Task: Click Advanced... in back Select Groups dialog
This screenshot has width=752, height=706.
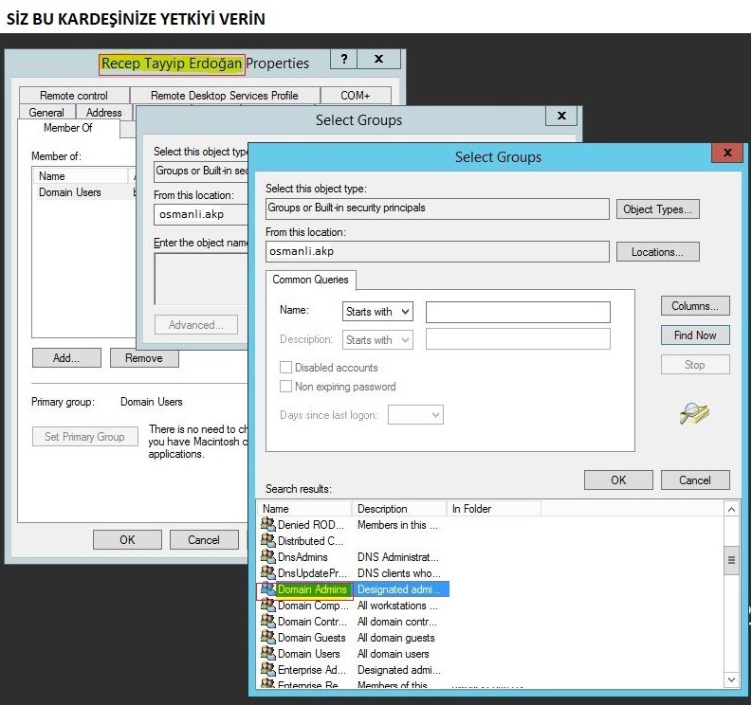Action: pos(195,325)
